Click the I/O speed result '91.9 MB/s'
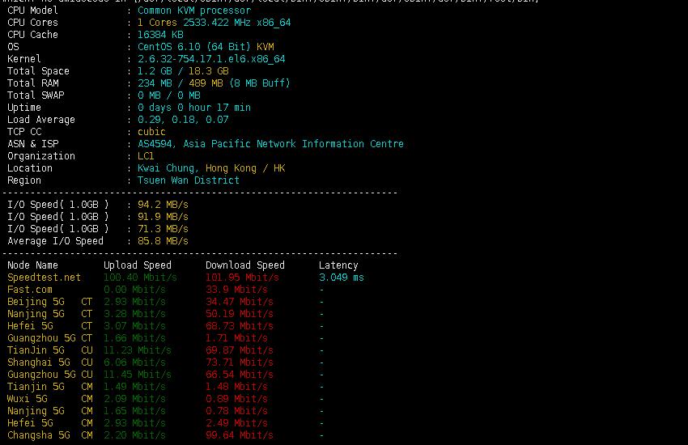The width and height of the screenshot is (688, 445). (x=164, y=217)
